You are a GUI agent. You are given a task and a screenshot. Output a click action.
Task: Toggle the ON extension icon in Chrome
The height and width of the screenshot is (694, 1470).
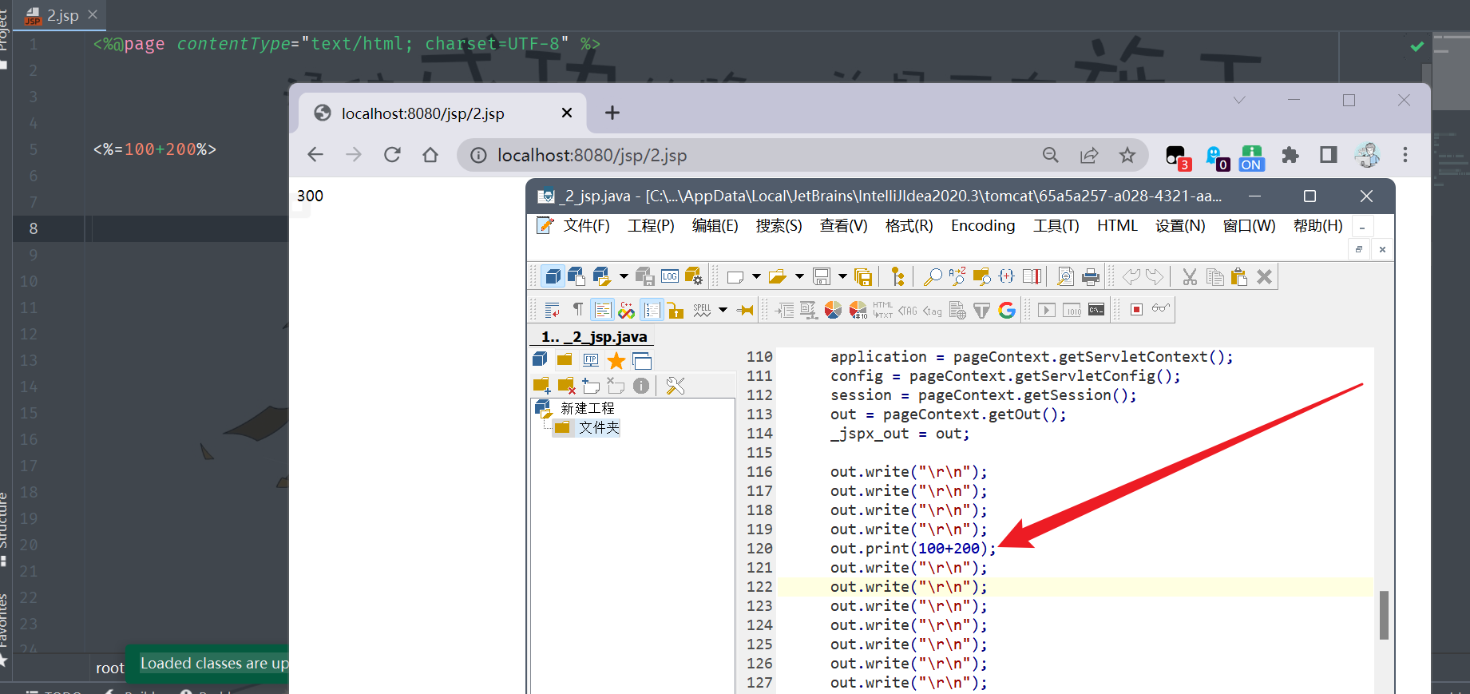pyautogui.click(x=1251, y=157)
